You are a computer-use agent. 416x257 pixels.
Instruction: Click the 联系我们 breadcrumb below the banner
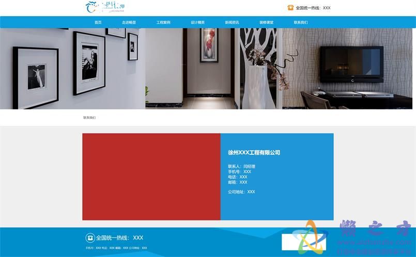pos(89,117)
